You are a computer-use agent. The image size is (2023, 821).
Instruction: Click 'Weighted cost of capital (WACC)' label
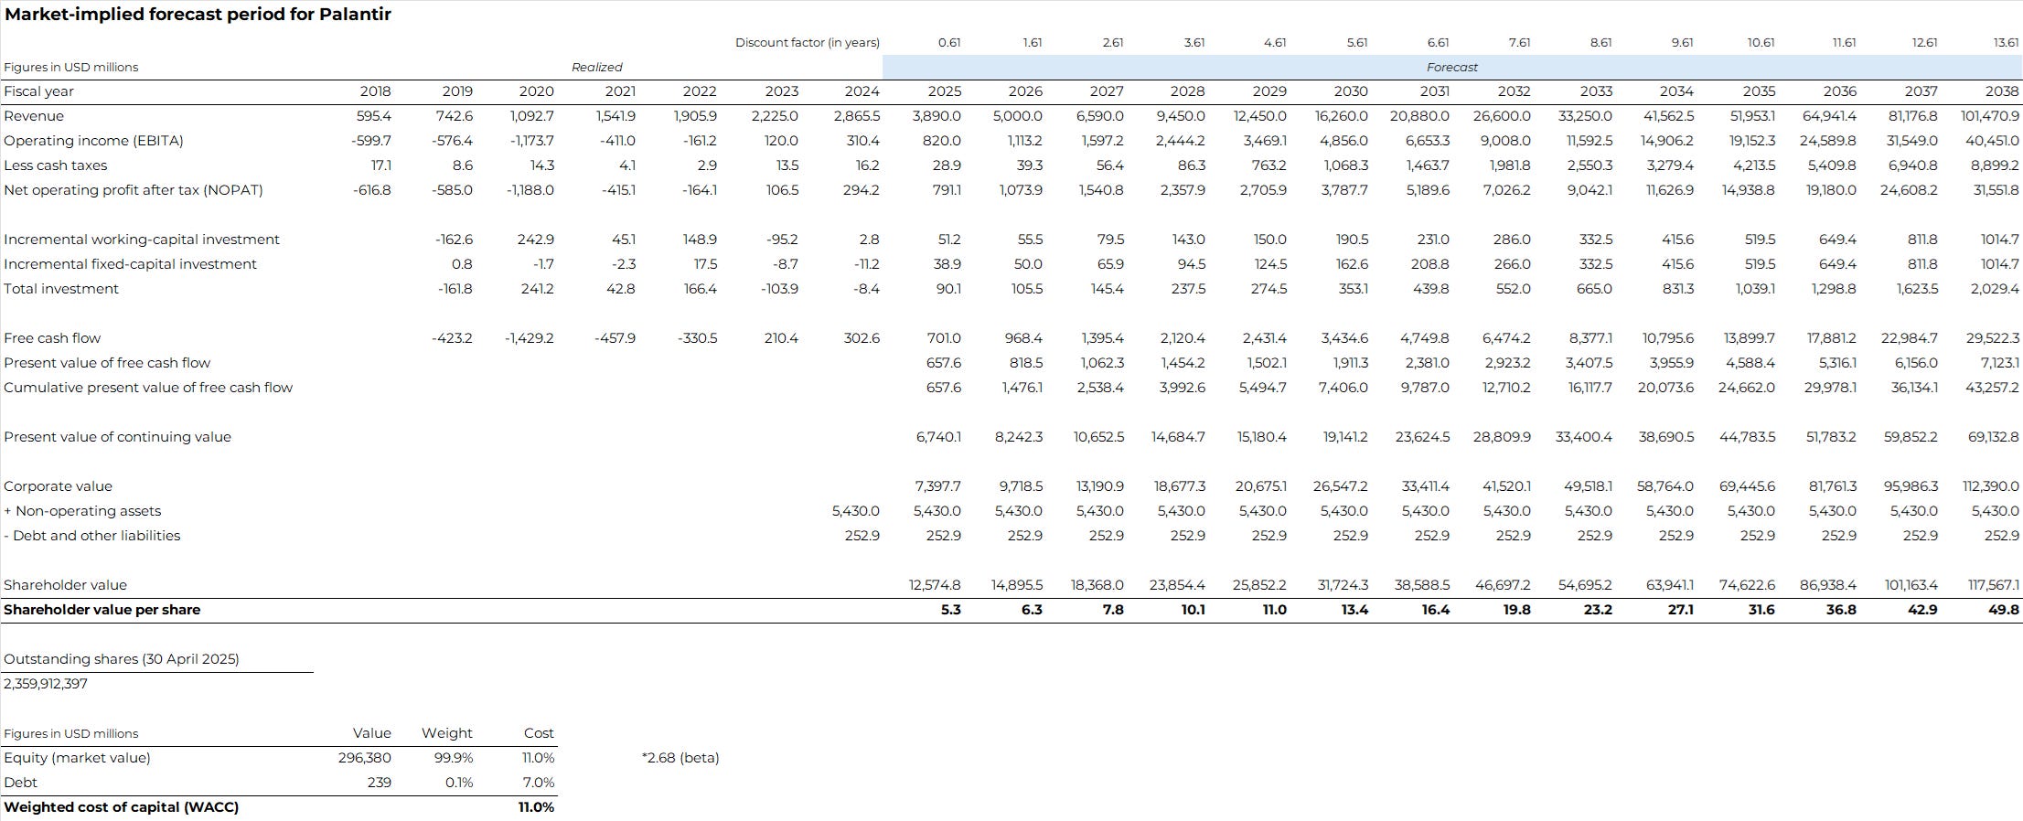[122, 807]
